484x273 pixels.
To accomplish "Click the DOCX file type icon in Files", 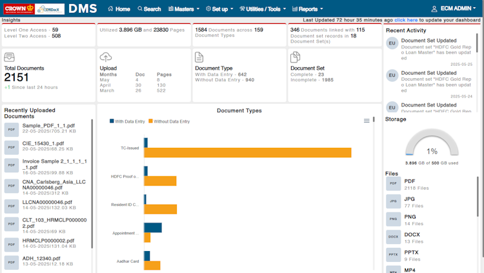I will pyautogui.click(x=393, y=237).
